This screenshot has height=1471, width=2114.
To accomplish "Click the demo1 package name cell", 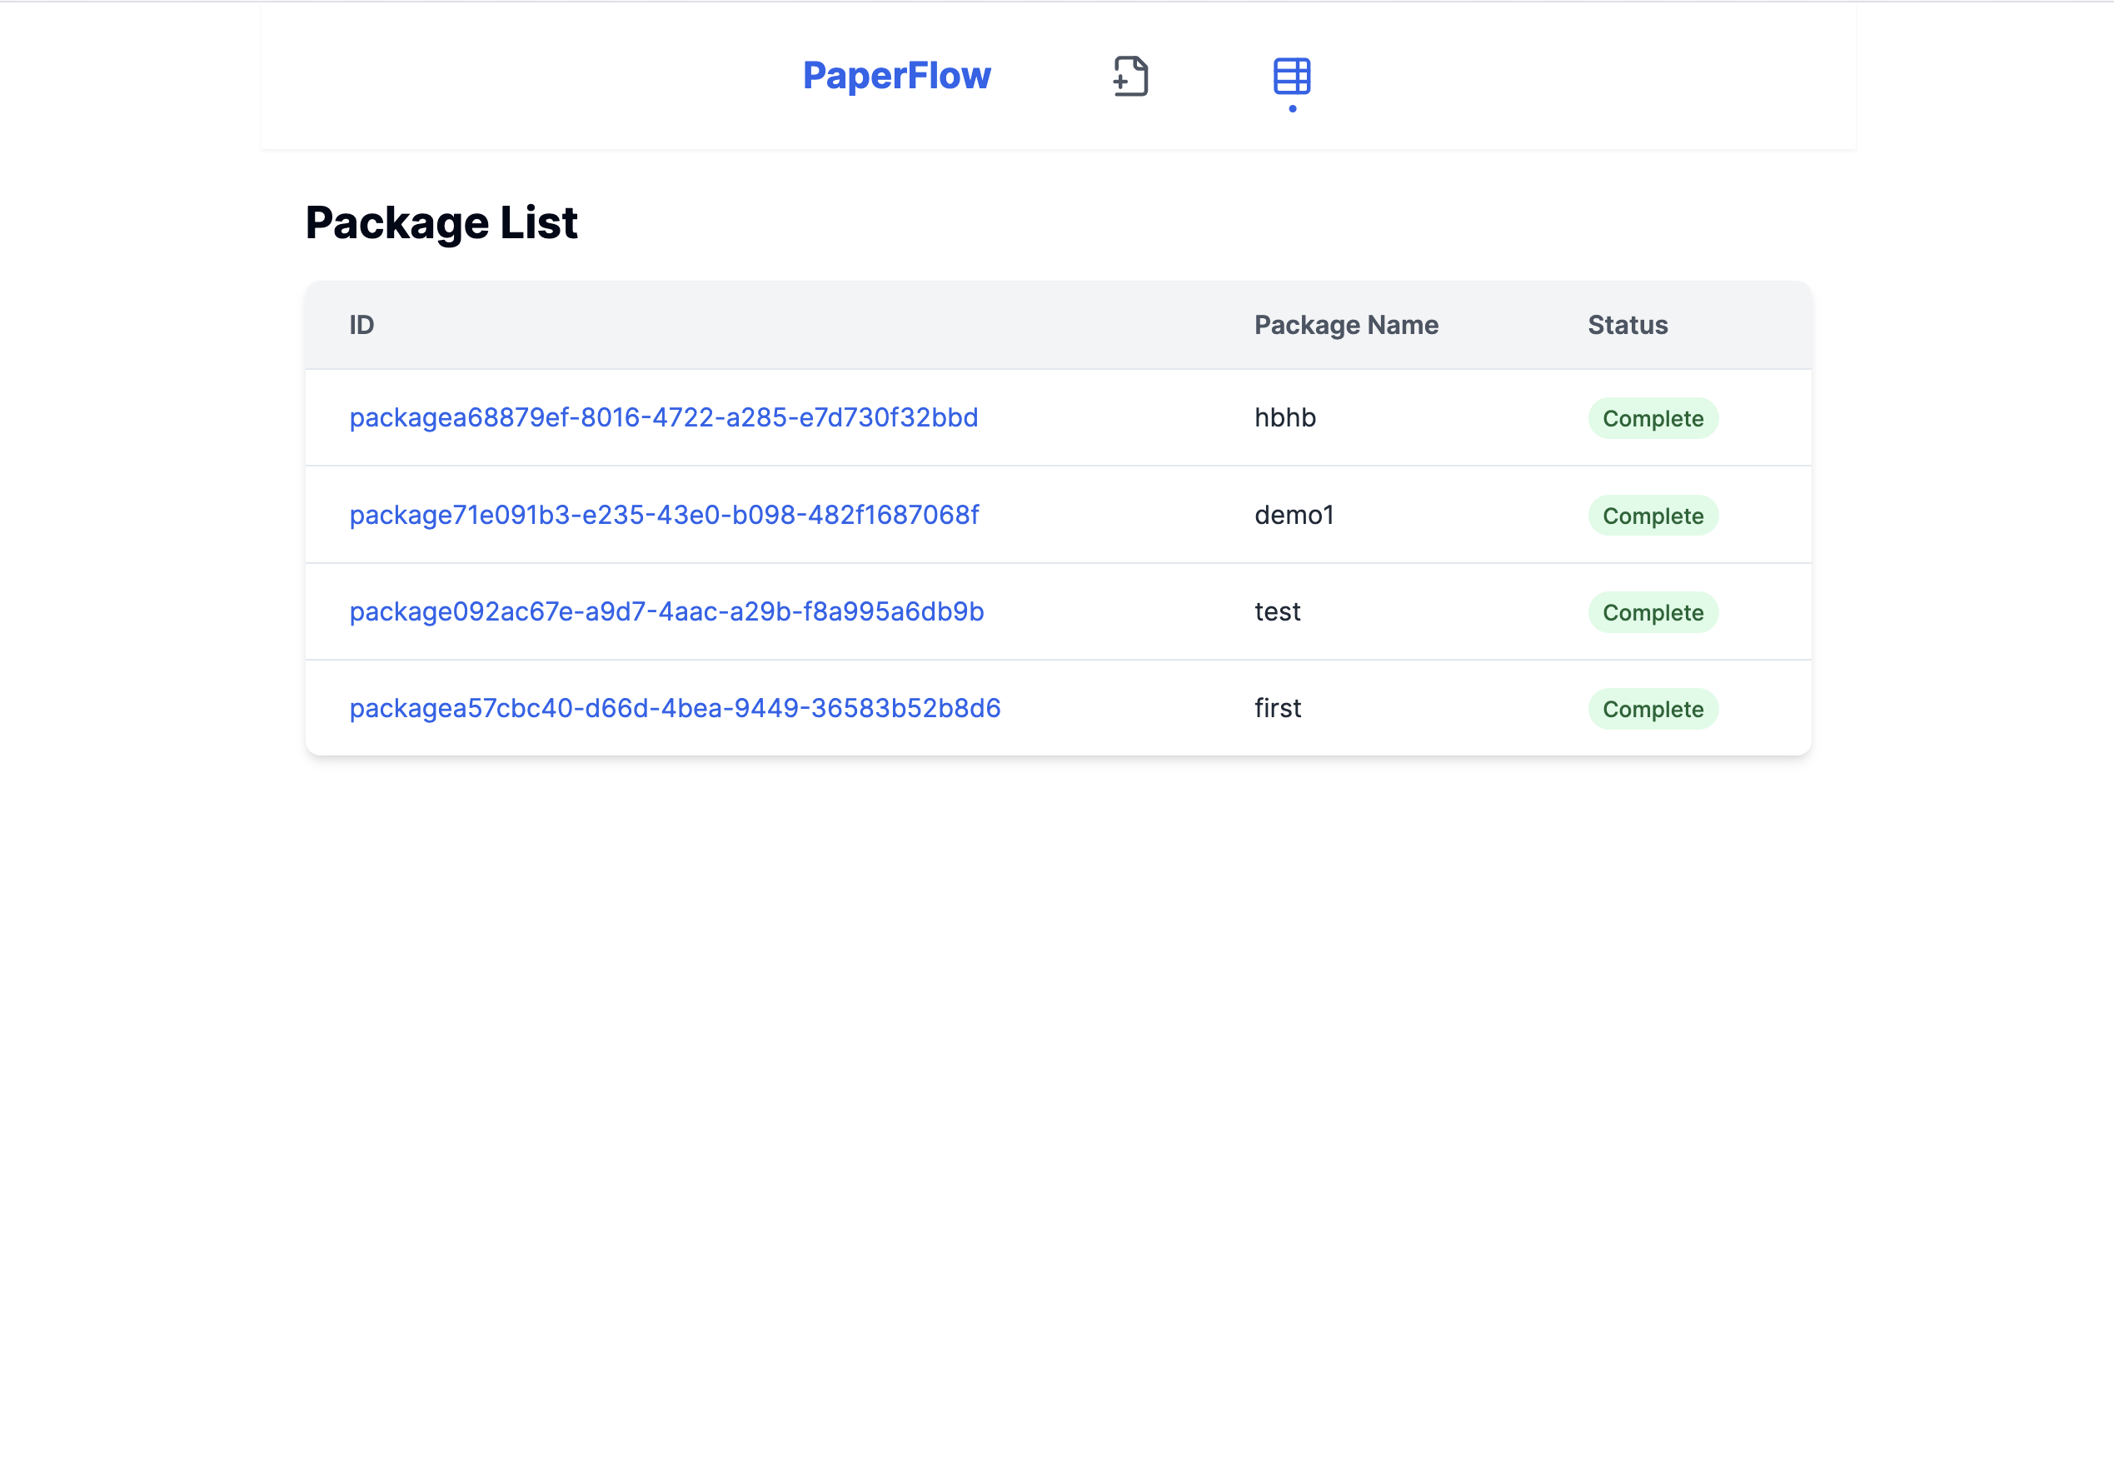I will (1293, 515).
